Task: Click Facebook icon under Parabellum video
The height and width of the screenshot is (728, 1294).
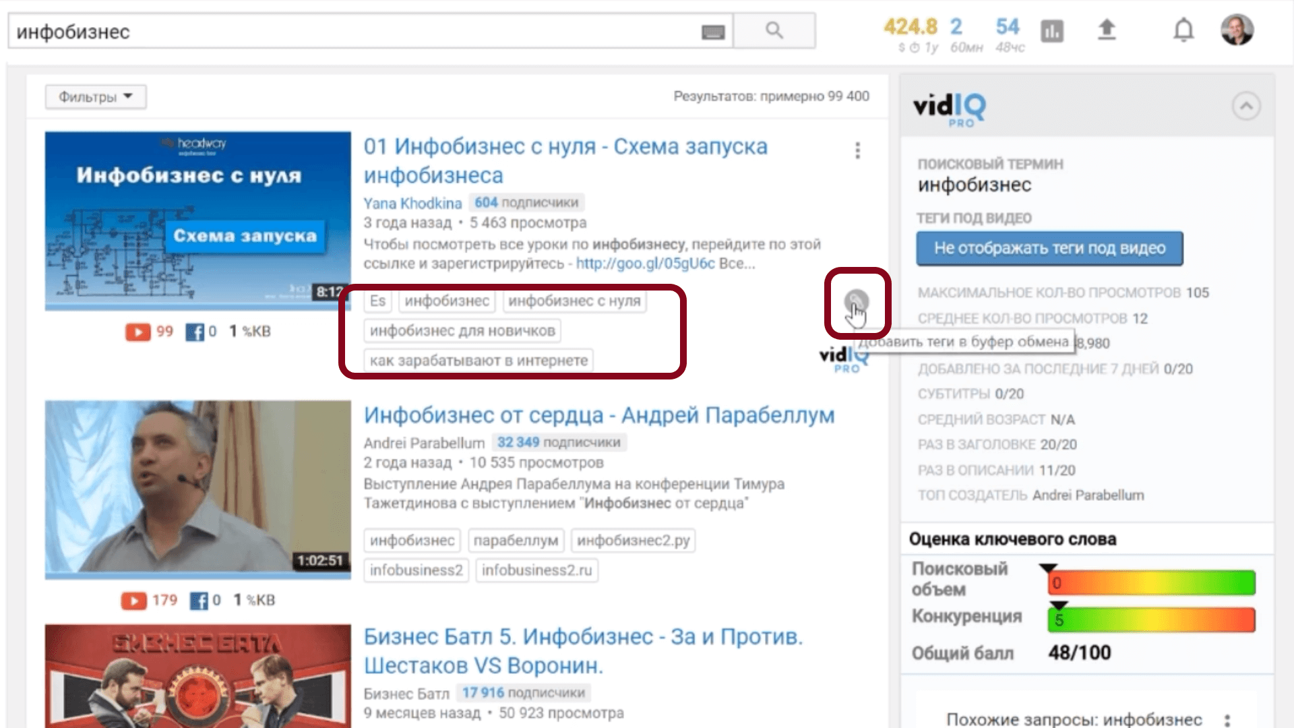Action: [x=198, y=601]
